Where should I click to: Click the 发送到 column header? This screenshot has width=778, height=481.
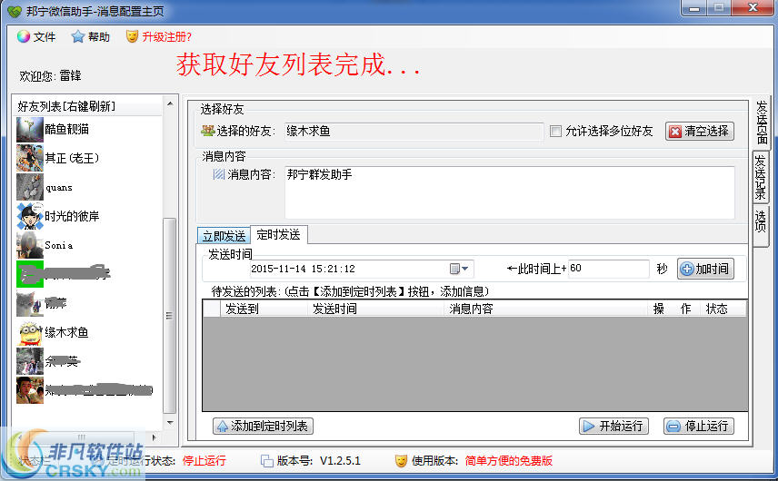pos(264,309)
